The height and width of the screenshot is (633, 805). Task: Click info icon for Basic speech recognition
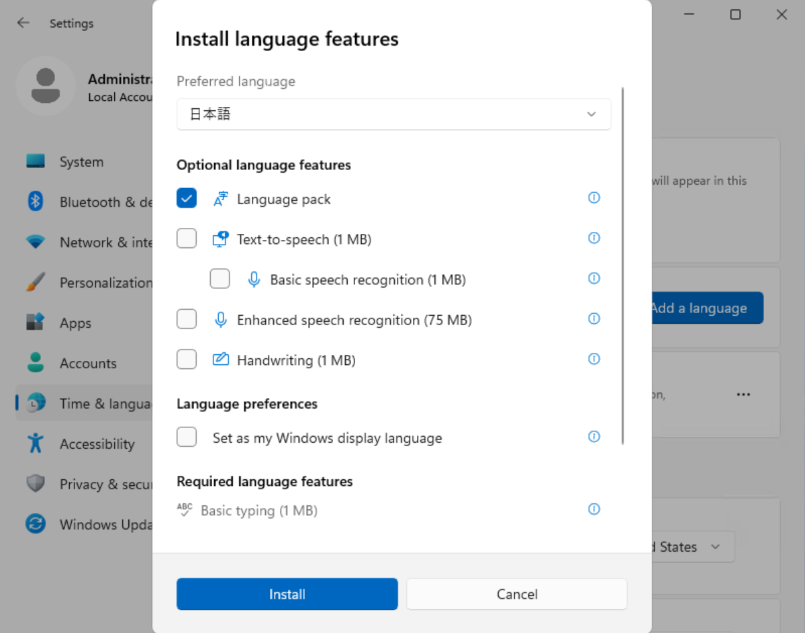tap(594, 279)
